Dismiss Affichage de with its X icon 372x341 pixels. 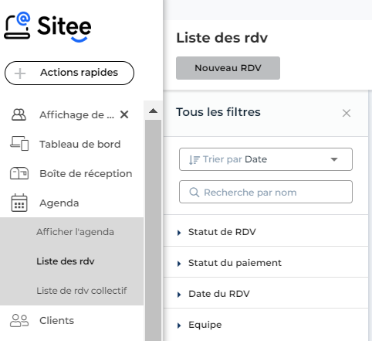pyautogui.click(x=124, y=114)
